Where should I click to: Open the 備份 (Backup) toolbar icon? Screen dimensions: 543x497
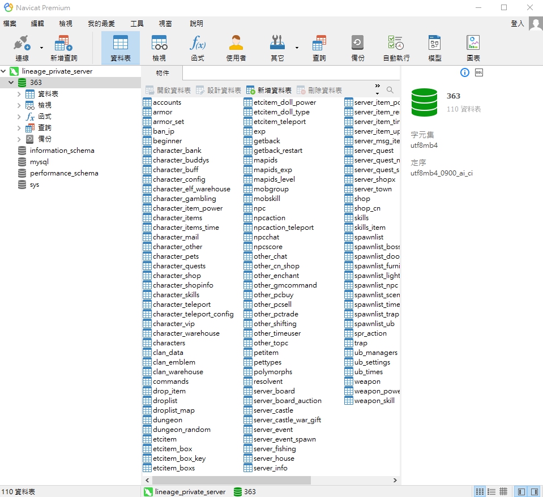point(358,48)
